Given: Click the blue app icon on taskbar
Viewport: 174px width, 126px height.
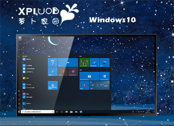Looking at the screenshot, I should tap(81, 112).
